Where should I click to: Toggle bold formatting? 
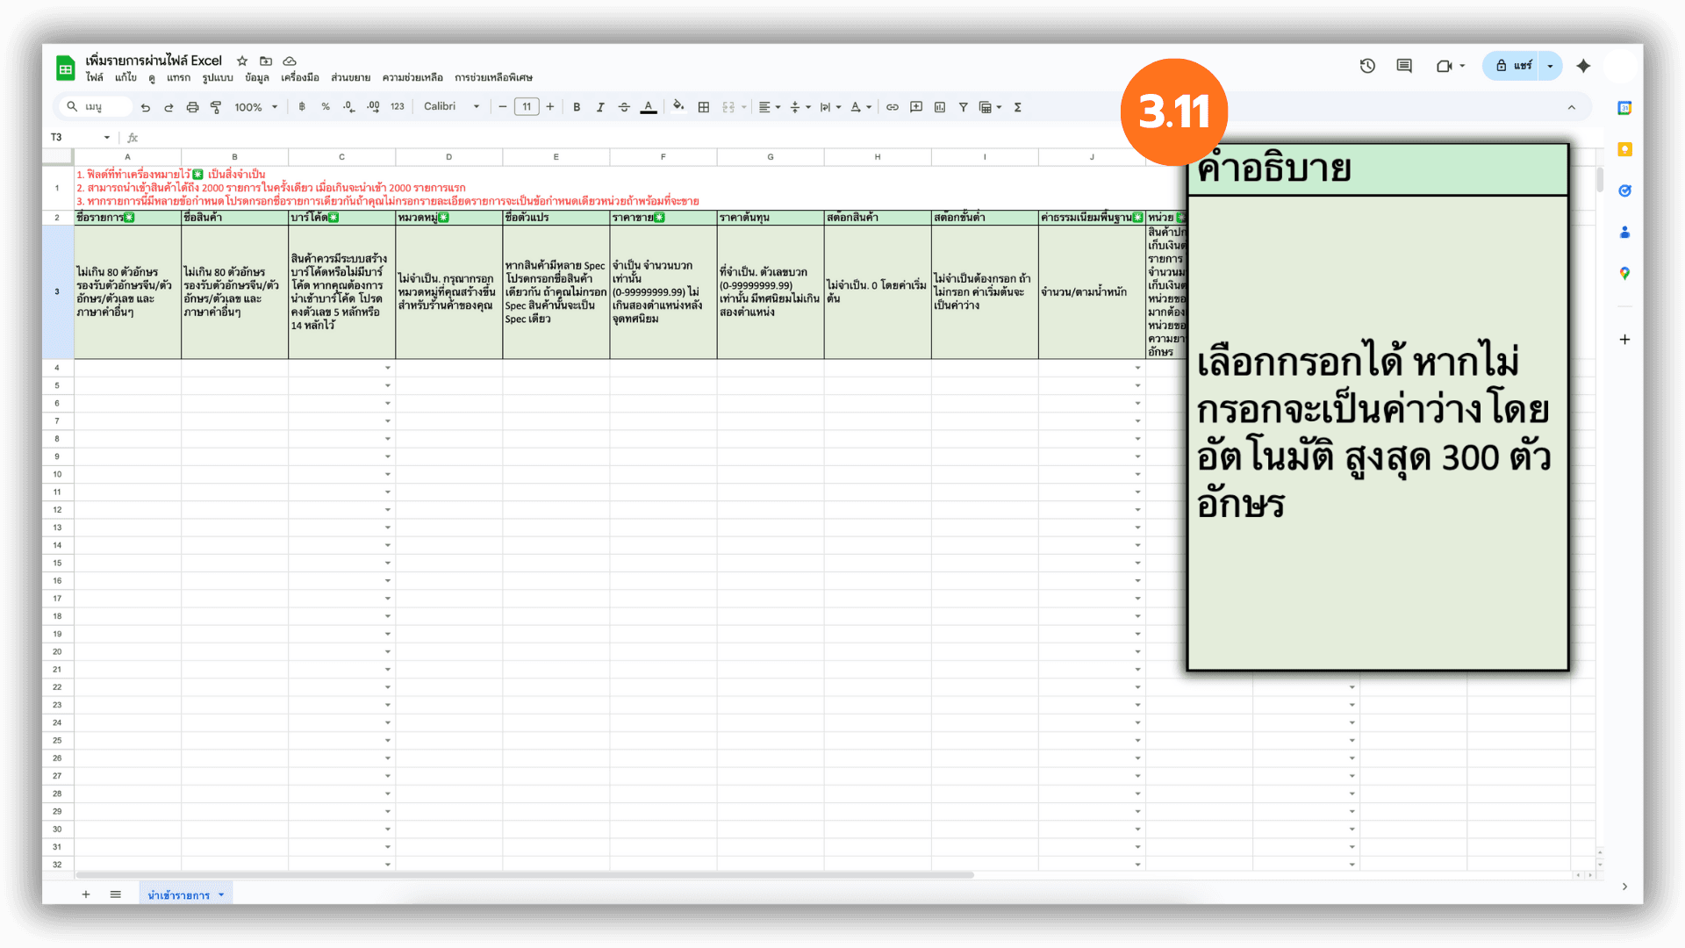tap(577, 107)
